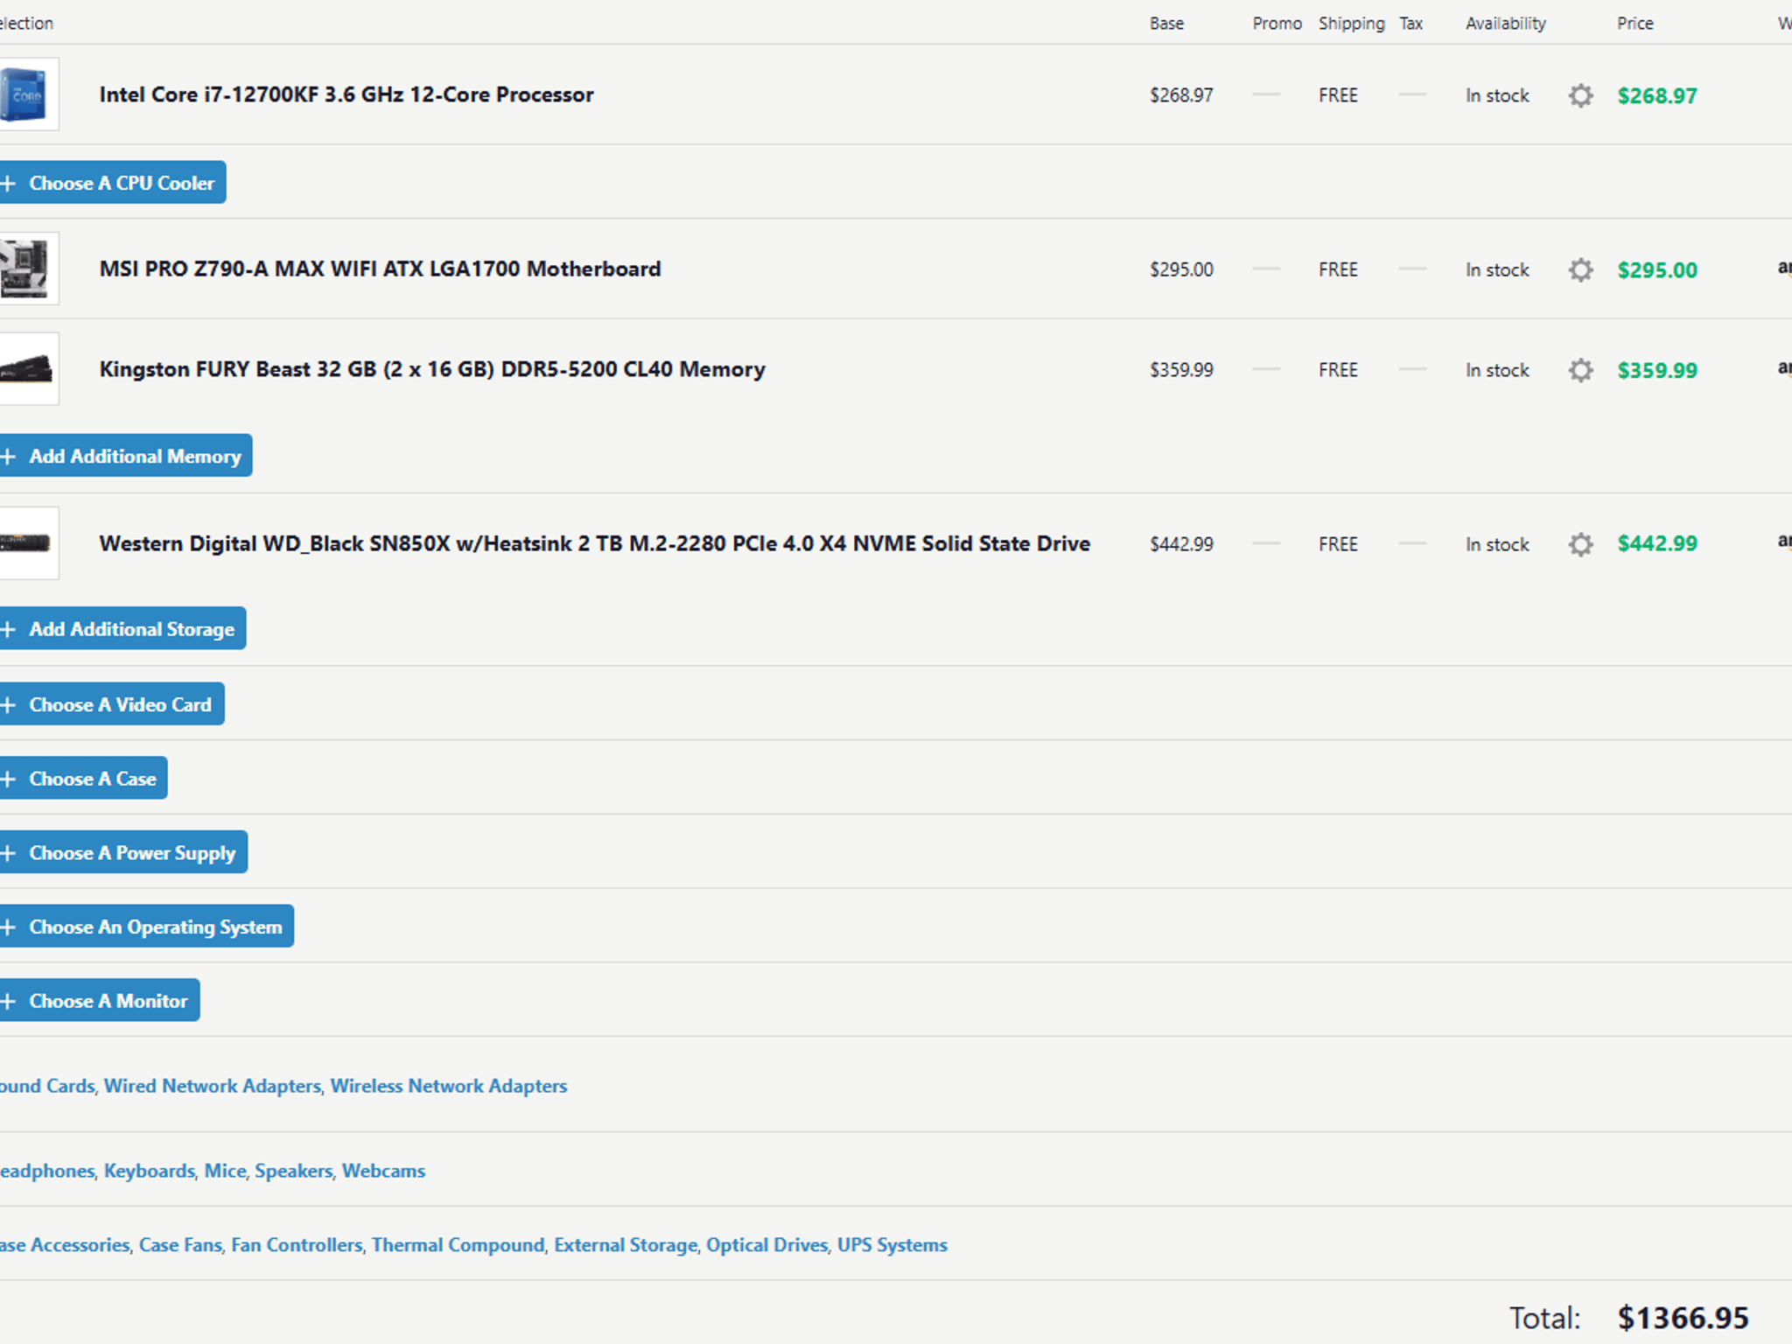
Task: Click the green $268.97 processor price
Action: click(1657, 95)
